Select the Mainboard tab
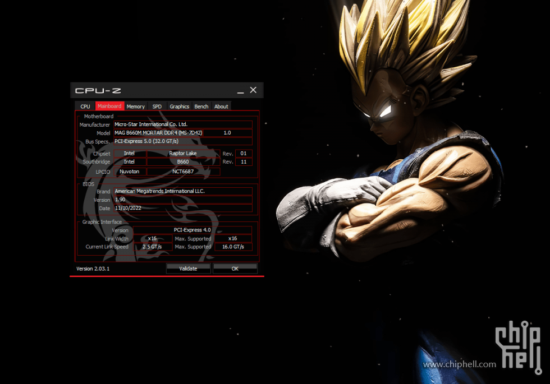 [x=109, y=106]
